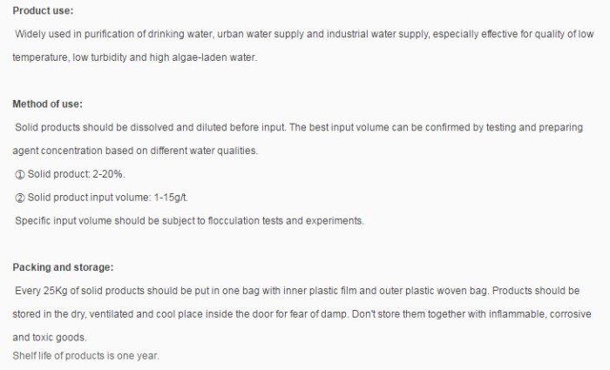
Task: Click the 'Specific input volume should be subject' sentence
Action: point(189,221)
